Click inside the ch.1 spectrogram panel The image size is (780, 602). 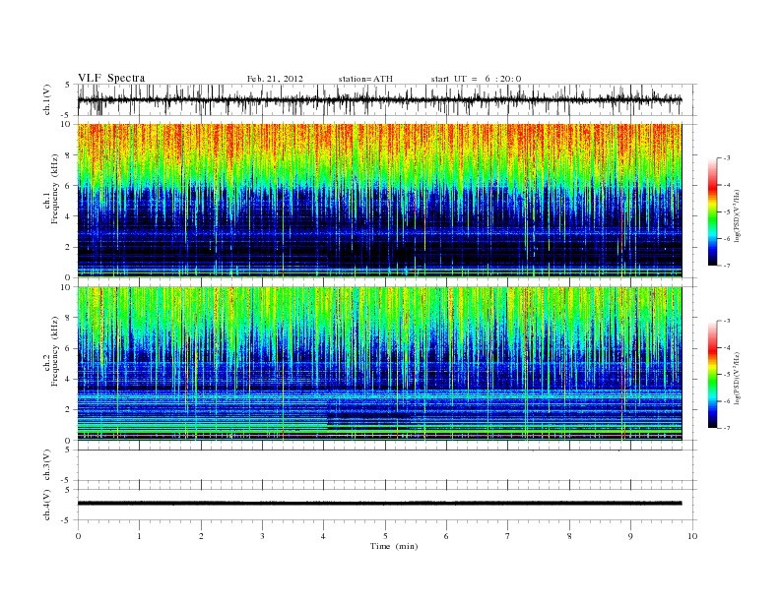[x=379, y=201]
